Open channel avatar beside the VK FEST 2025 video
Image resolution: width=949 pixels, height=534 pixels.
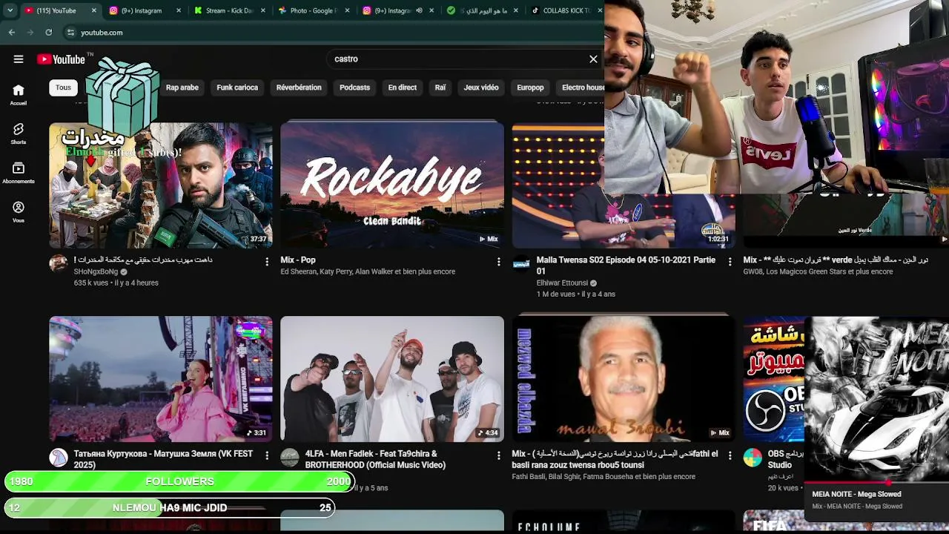click(59, 457)
